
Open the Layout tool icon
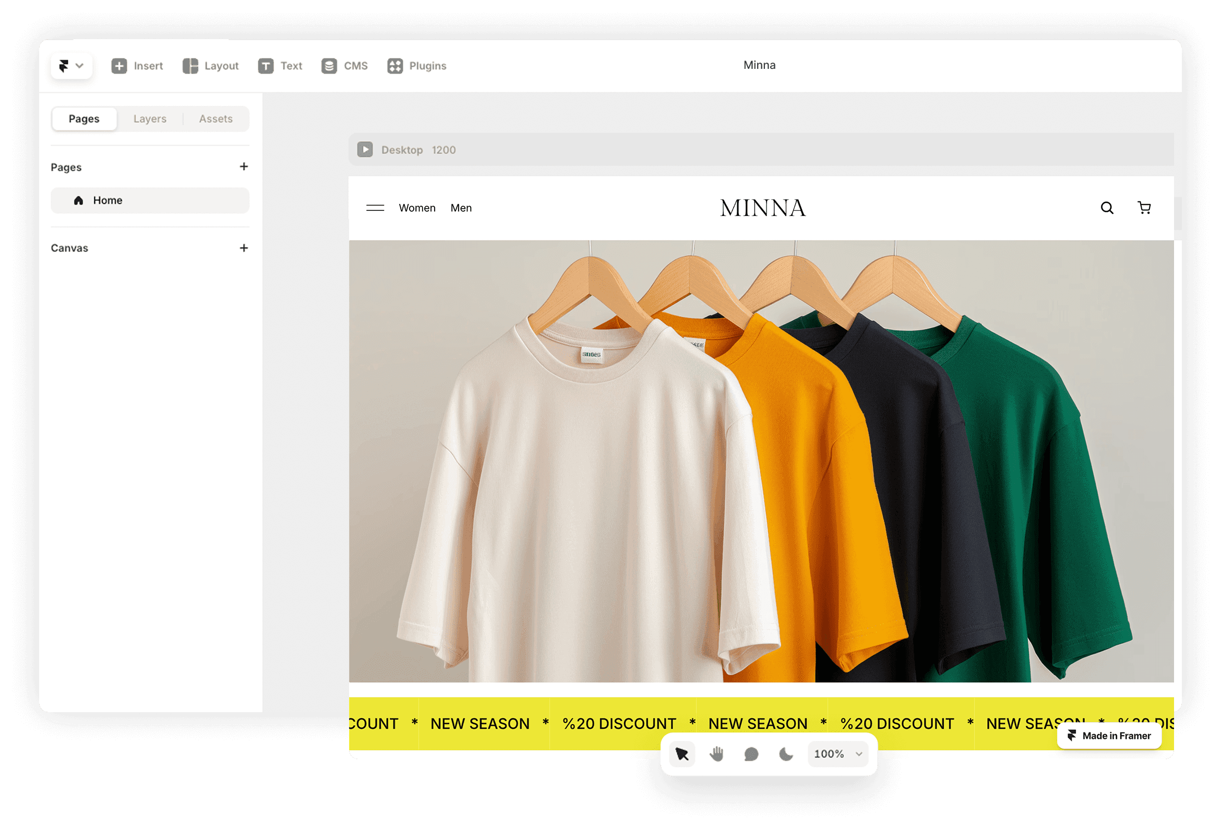pos(190,66)
